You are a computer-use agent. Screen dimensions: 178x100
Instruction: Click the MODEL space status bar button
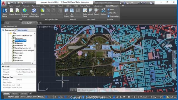[x=41, y=97]
